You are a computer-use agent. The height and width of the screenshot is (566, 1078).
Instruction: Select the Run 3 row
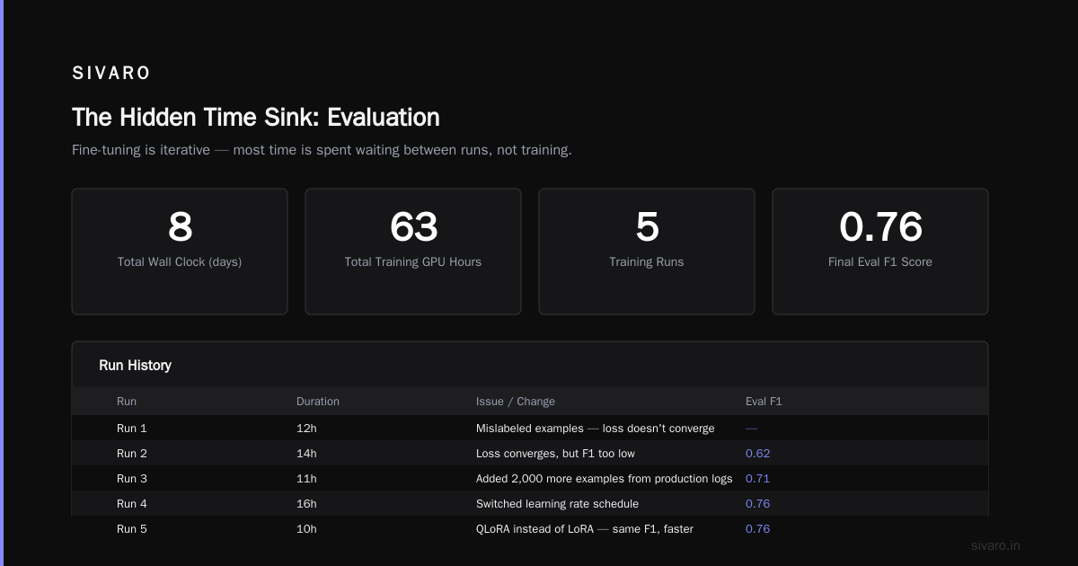(x=530, y=478)
